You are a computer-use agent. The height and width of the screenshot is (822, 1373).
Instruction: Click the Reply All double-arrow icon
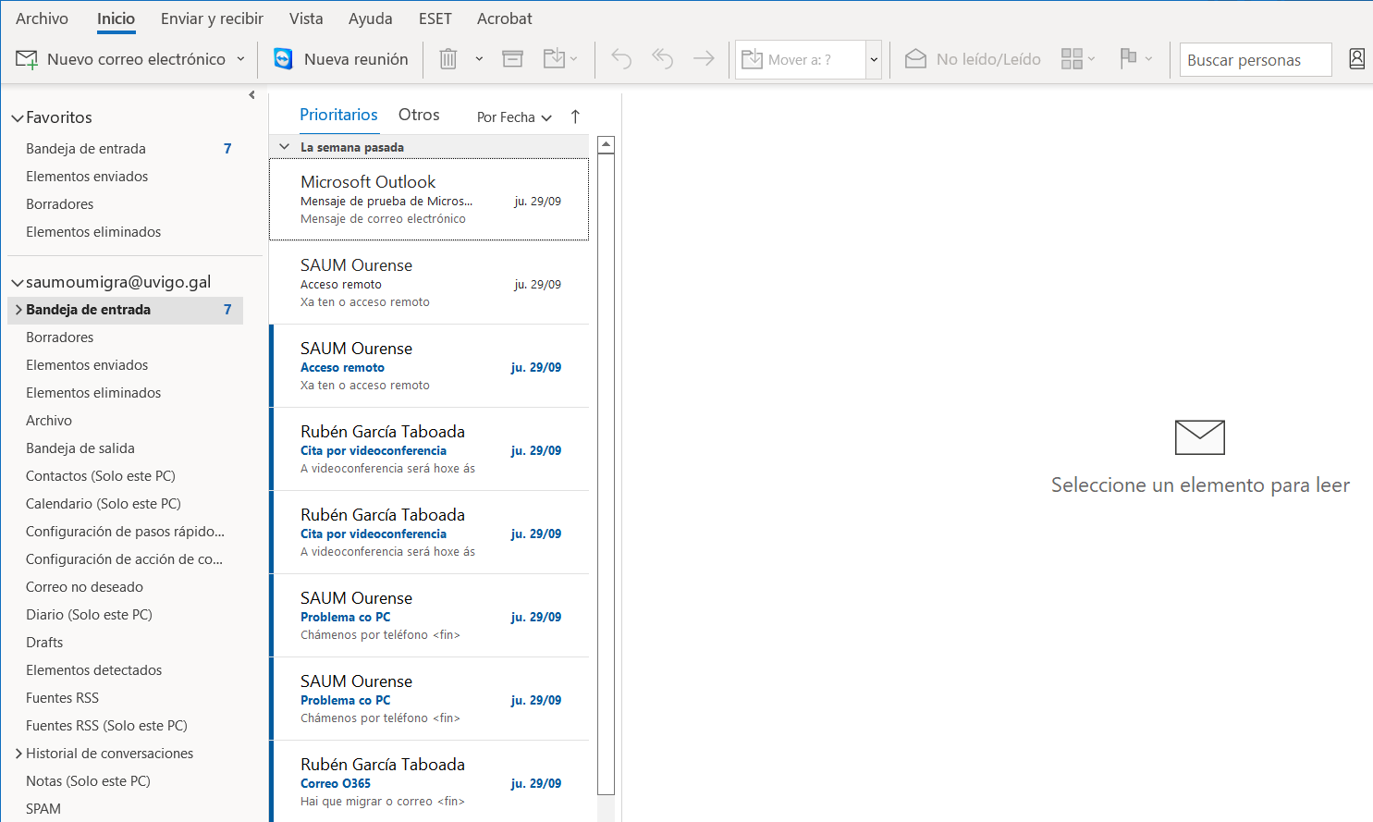pos(662,59)
